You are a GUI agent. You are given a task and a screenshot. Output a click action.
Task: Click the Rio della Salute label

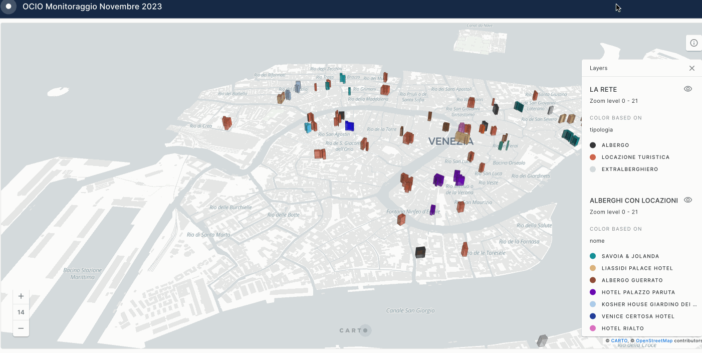point(533,225)
